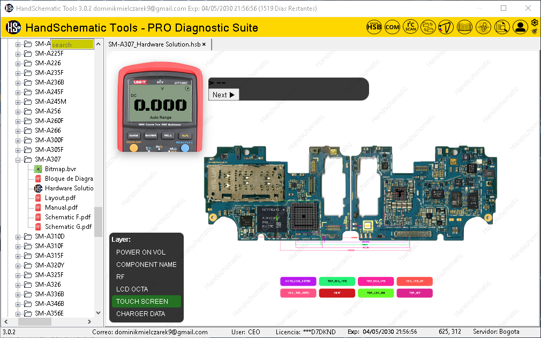The width and height of the screenshot is (541, 338).
Task: Click the tree vertical scrollbar down arrow
Action: click(99, 313)
